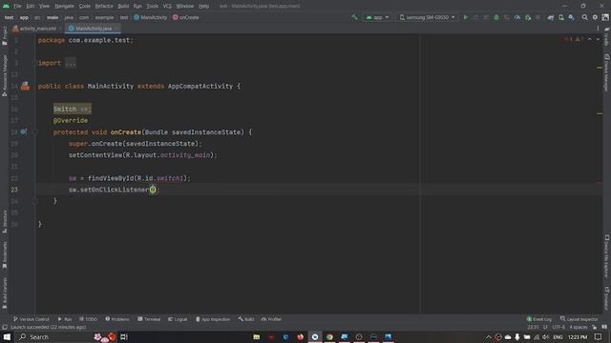
Task: Open the Refactor menu
Action: (x=104, y=7)
